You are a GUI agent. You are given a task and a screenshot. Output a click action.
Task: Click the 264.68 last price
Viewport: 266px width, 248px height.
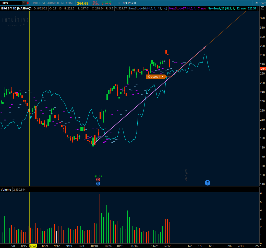(x=83, y=3)
